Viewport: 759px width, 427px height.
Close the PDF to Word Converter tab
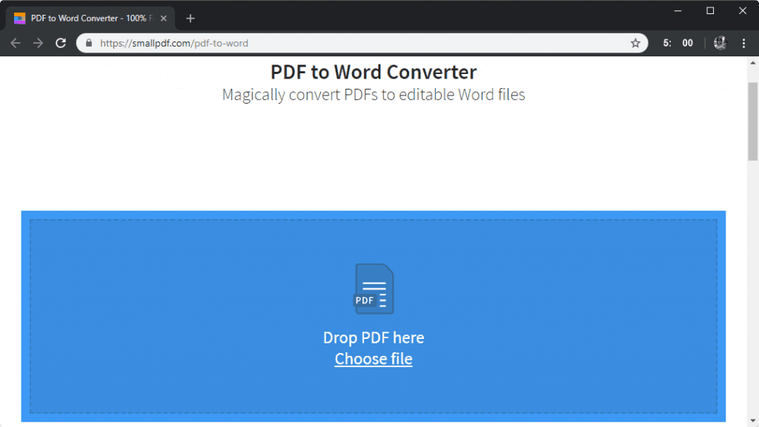coord(163,17)
